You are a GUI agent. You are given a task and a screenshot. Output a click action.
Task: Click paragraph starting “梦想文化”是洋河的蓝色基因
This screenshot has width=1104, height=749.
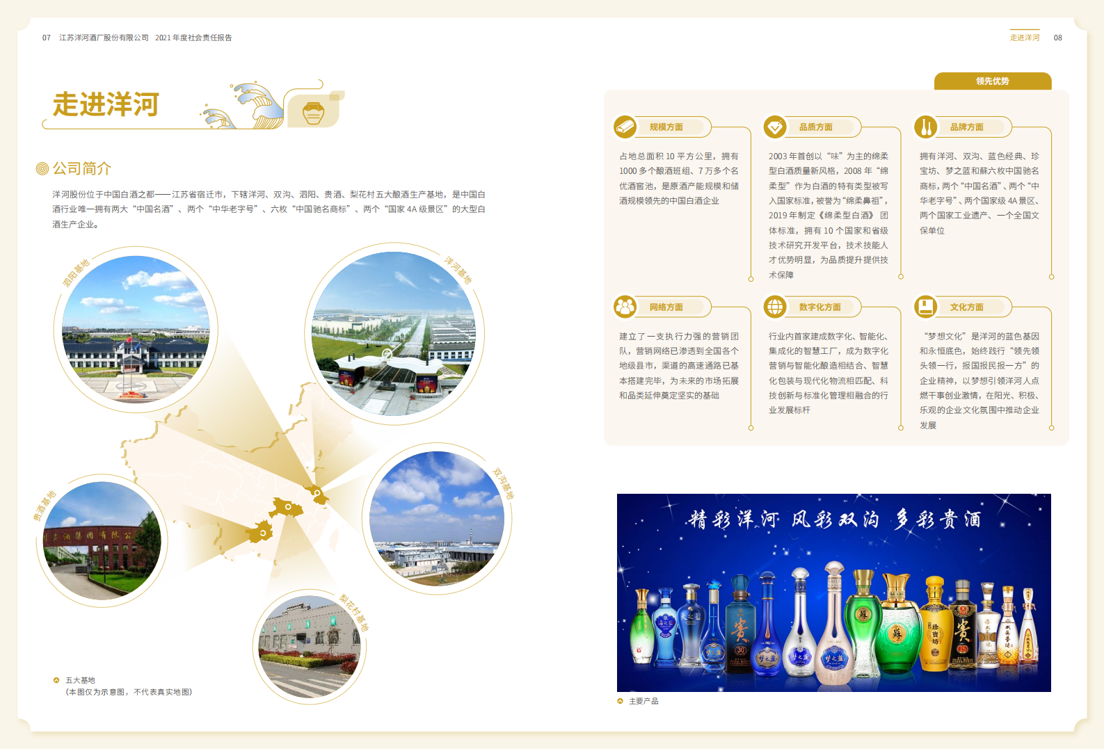(979, 380)
